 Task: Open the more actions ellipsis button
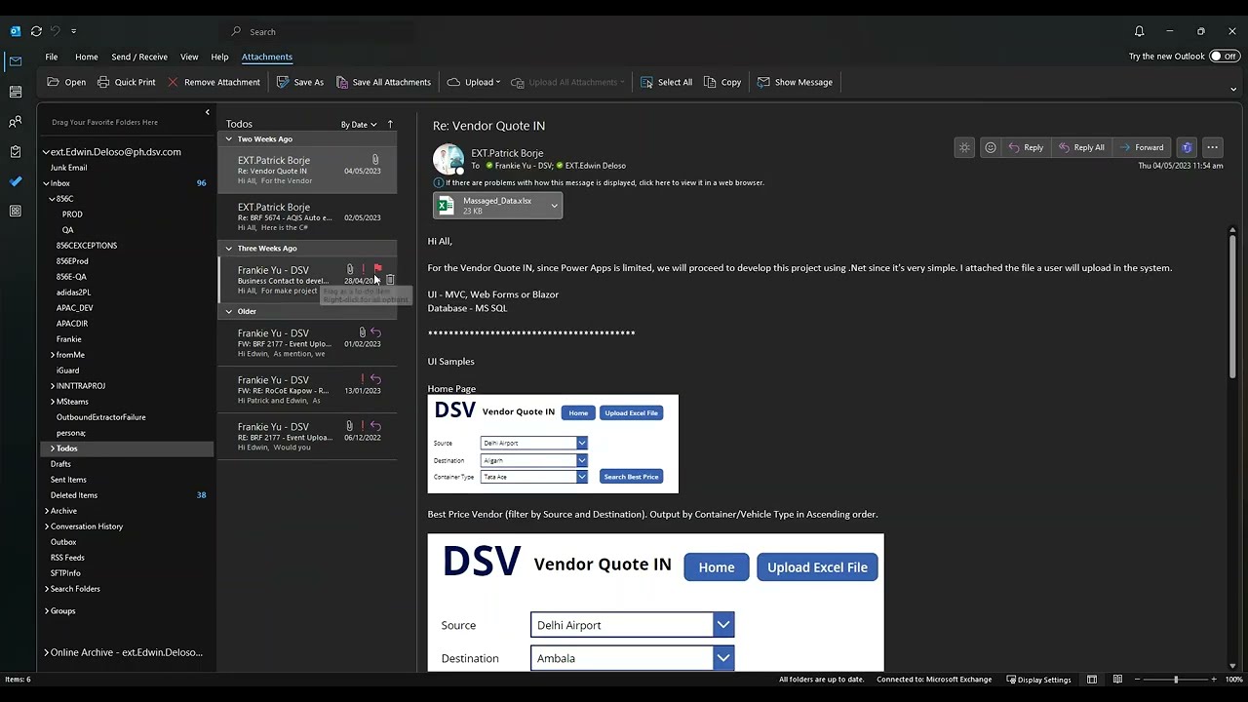[1212, 147]
